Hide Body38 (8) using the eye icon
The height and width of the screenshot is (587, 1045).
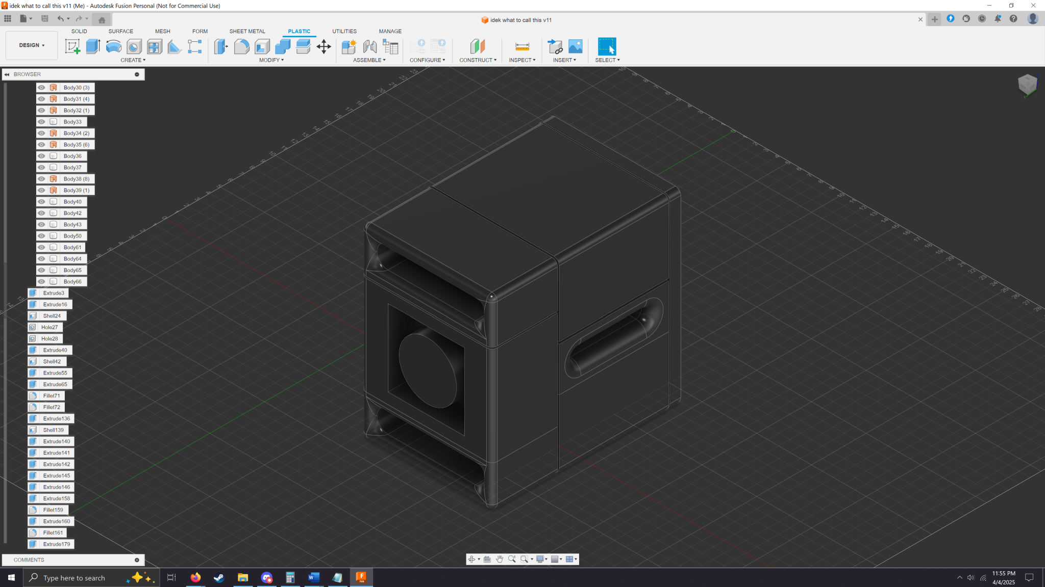[42, 179]
